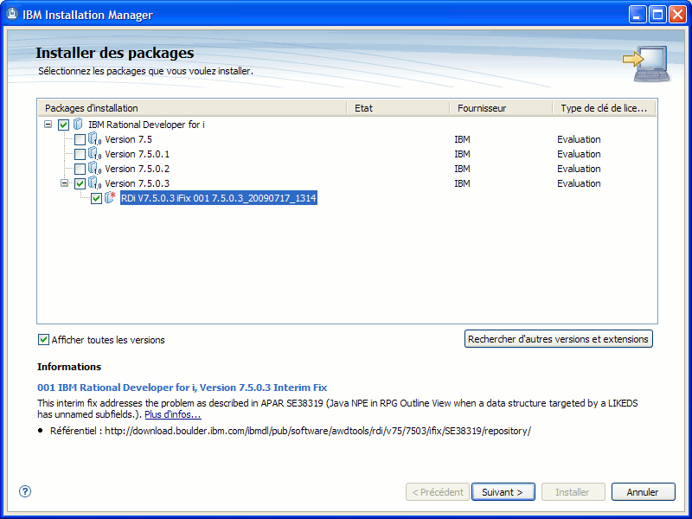The height and width of the screenshot is (519, 692).
Task: Sort by Type de clé de licence column
Action: click(x=604, y=108)
